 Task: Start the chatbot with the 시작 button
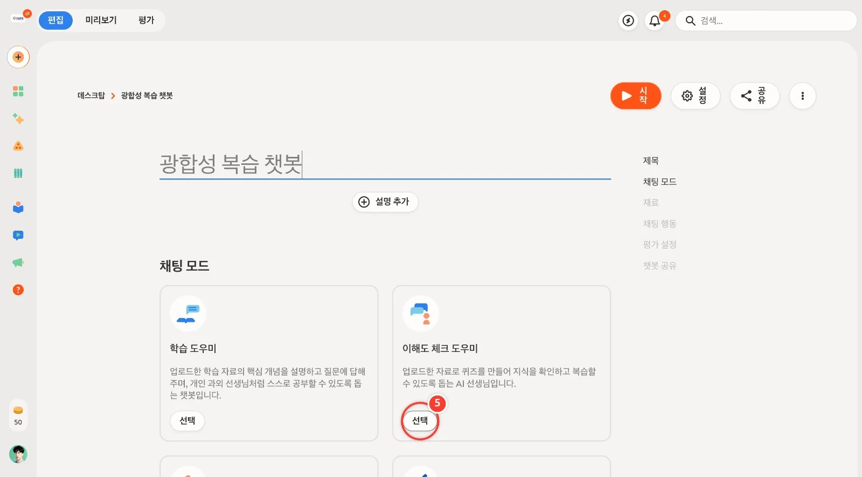coord(636,96)
